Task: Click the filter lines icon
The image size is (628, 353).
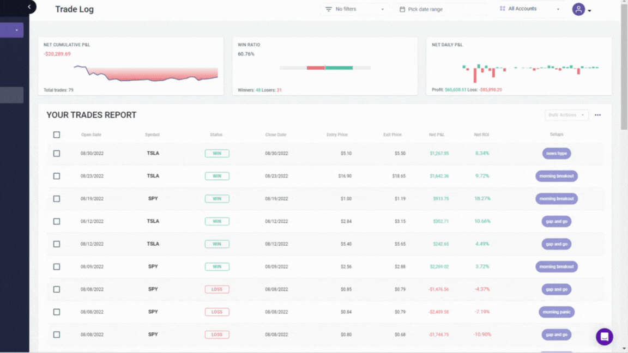Action: click(x=328, y=9)
